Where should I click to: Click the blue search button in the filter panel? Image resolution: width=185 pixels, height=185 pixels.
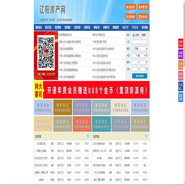[140, 76]
